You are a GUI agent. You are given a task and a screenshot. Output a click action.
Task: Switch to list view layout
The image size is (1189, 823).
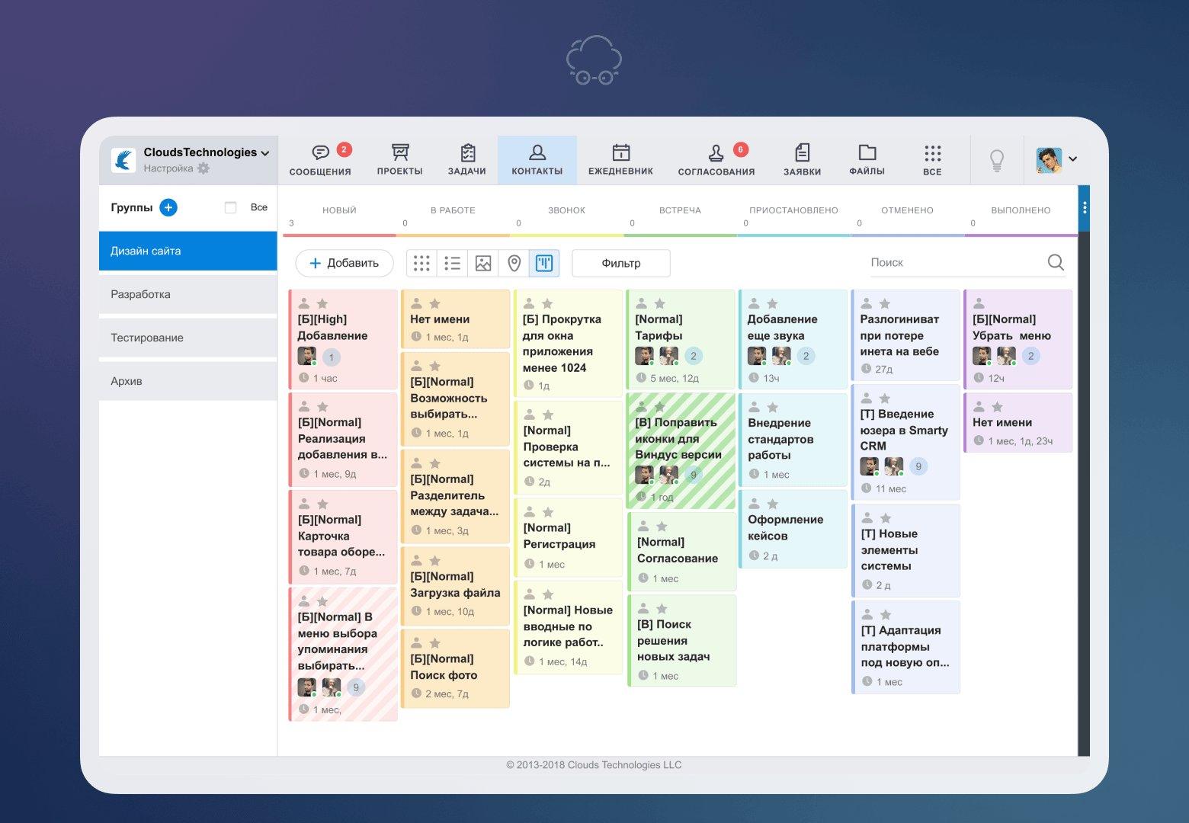pyautogui.click(x=452, y=264)
